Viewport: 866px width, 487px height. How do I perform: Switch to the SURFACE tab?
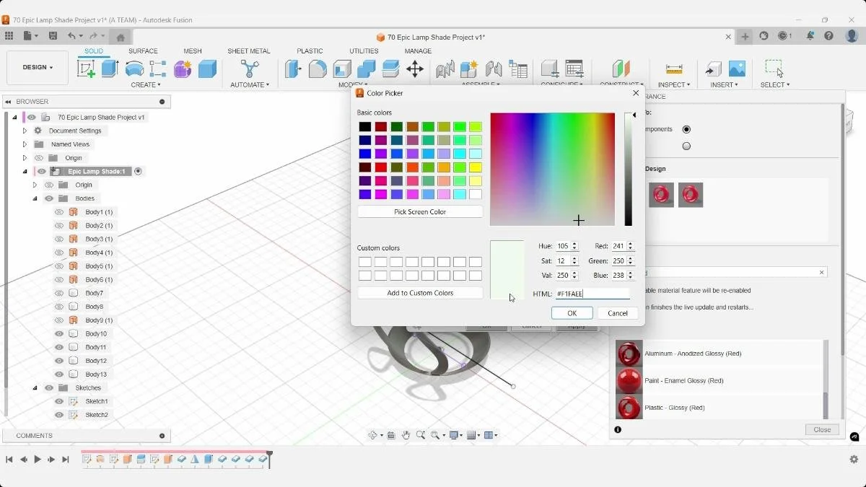click(143, 51)
